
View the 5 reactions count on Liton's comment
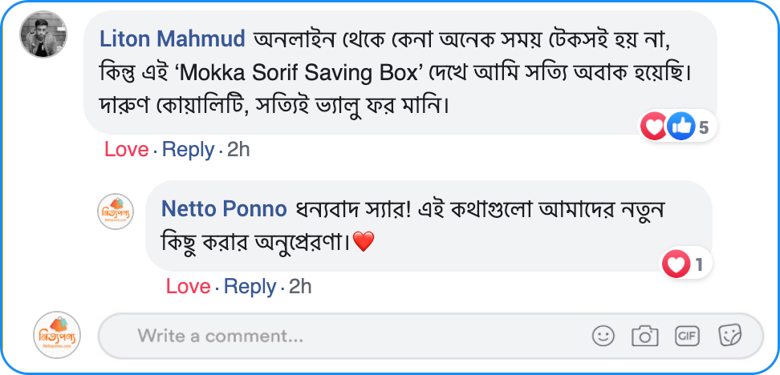pos(704,127)
